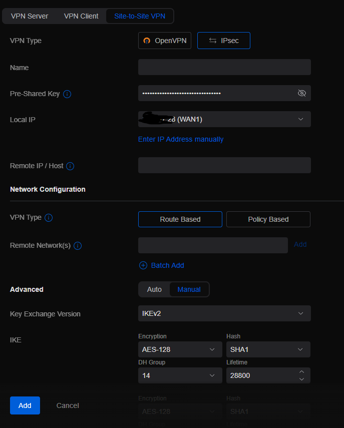Viewport: 344px width, 428px height.
Task: Select Route Based VPN type
Action: tap(180, 219)
